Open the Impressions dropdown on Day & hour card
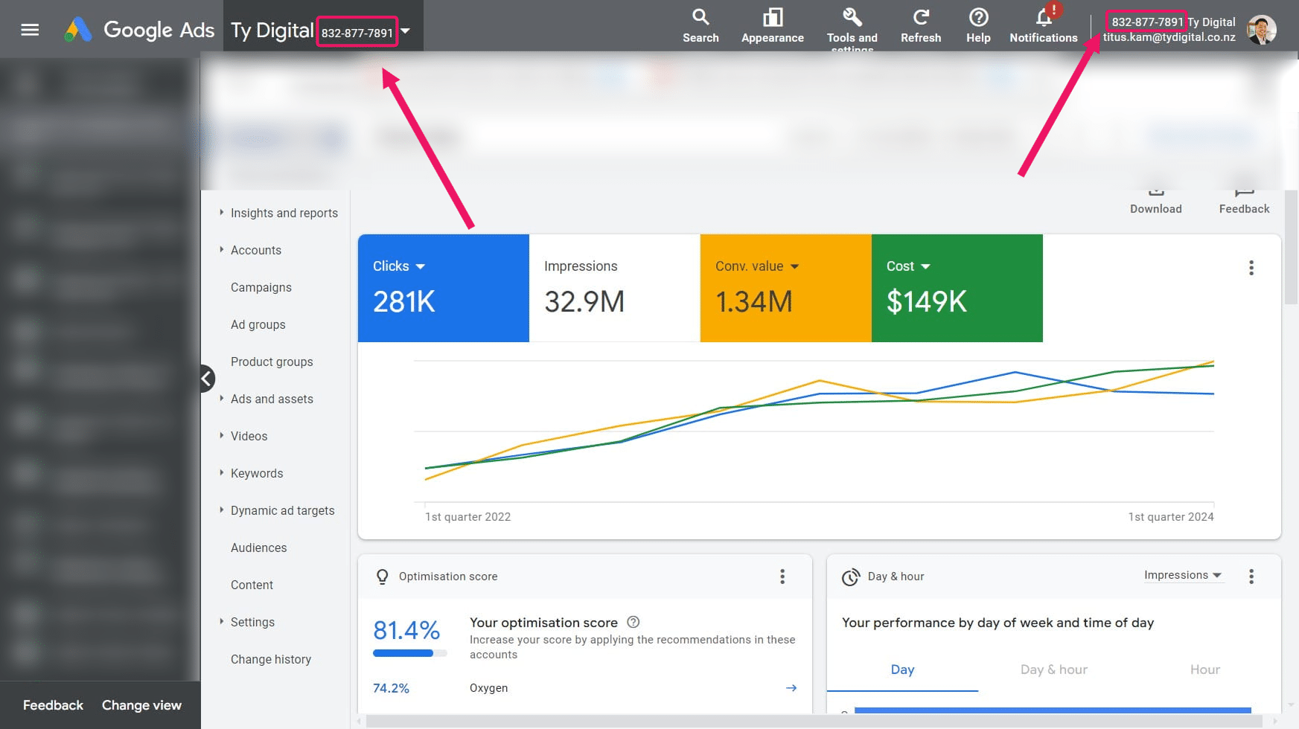Image resolution: width=1299 pixels, height=729 pixels. click(x=1184, y=575)
